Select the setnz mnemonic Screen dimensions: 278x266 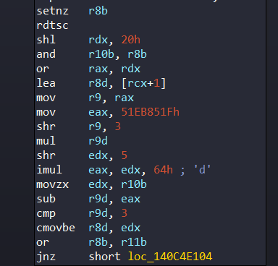point(52,11)
